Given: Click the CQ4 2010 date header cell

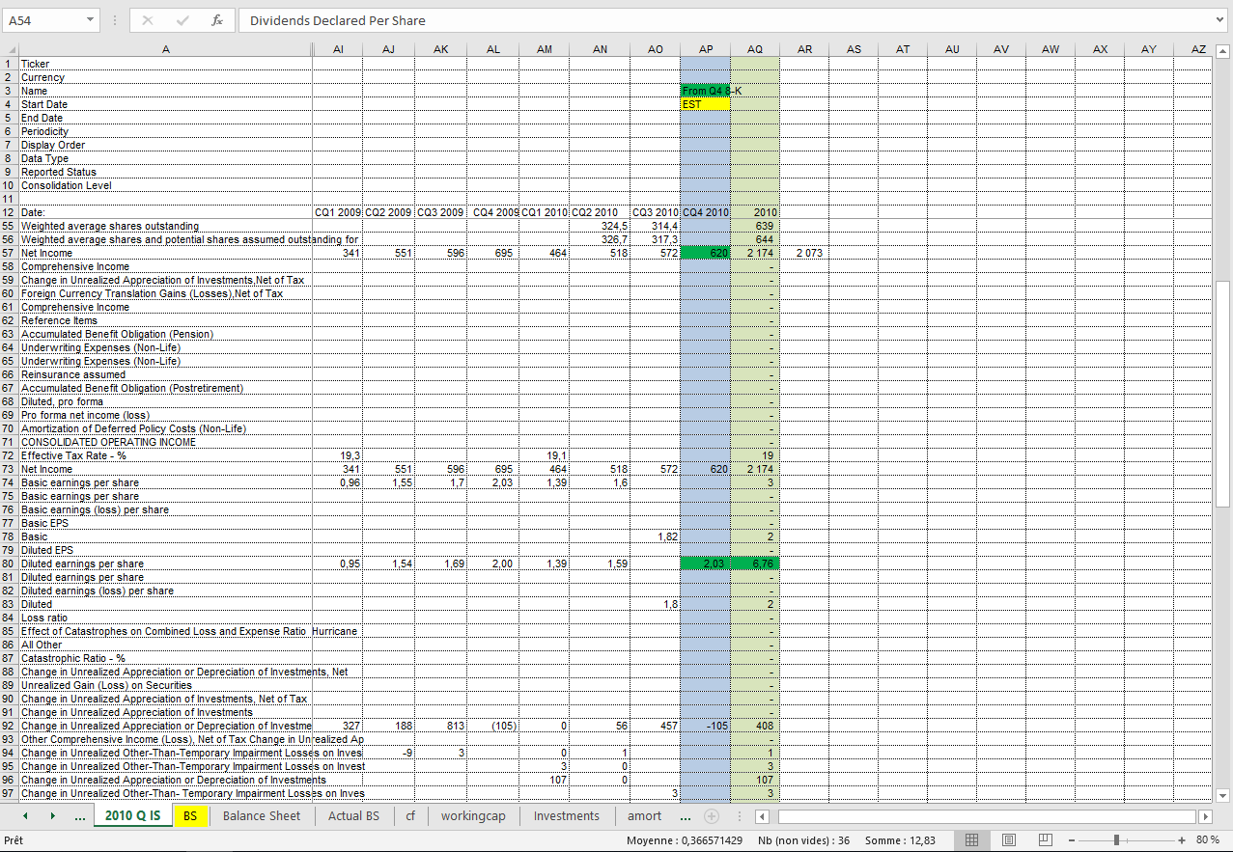Looking at the screenshot, I should tap(706, 212).
